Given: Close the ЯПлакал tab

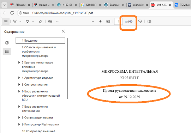Looking at the screenshot, I should pos(29,5).
